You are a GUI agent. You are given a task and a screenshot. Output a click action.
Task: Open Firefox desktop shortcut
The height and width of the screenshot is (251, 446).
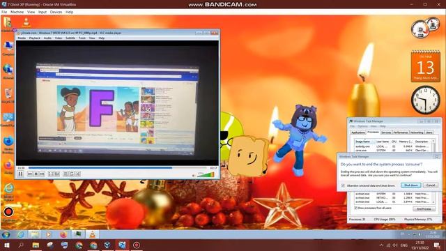click(8, 167)
